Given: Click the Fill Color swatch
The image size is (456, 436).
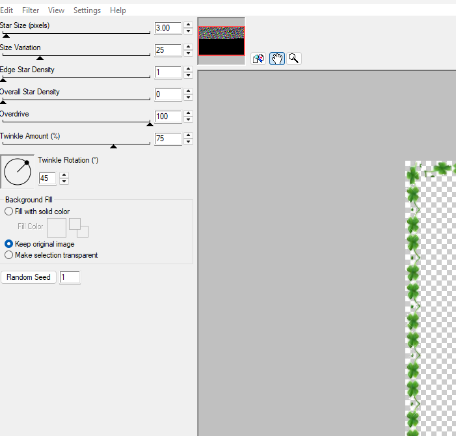Looking at the screenshot, I should tap(57, 227).
